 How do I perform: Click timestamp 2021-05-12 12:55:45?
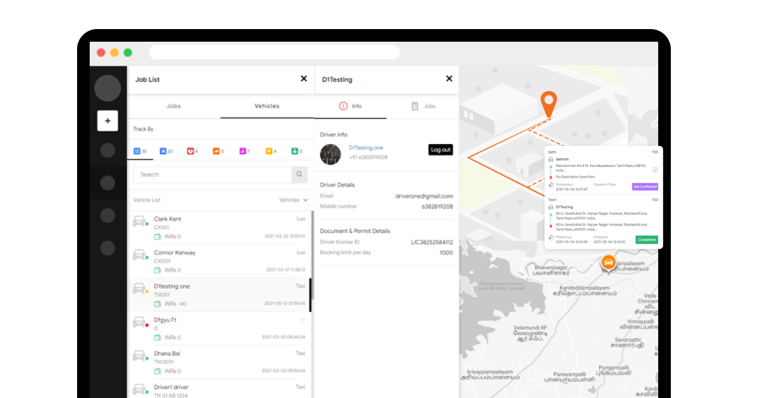click(285, 304)
